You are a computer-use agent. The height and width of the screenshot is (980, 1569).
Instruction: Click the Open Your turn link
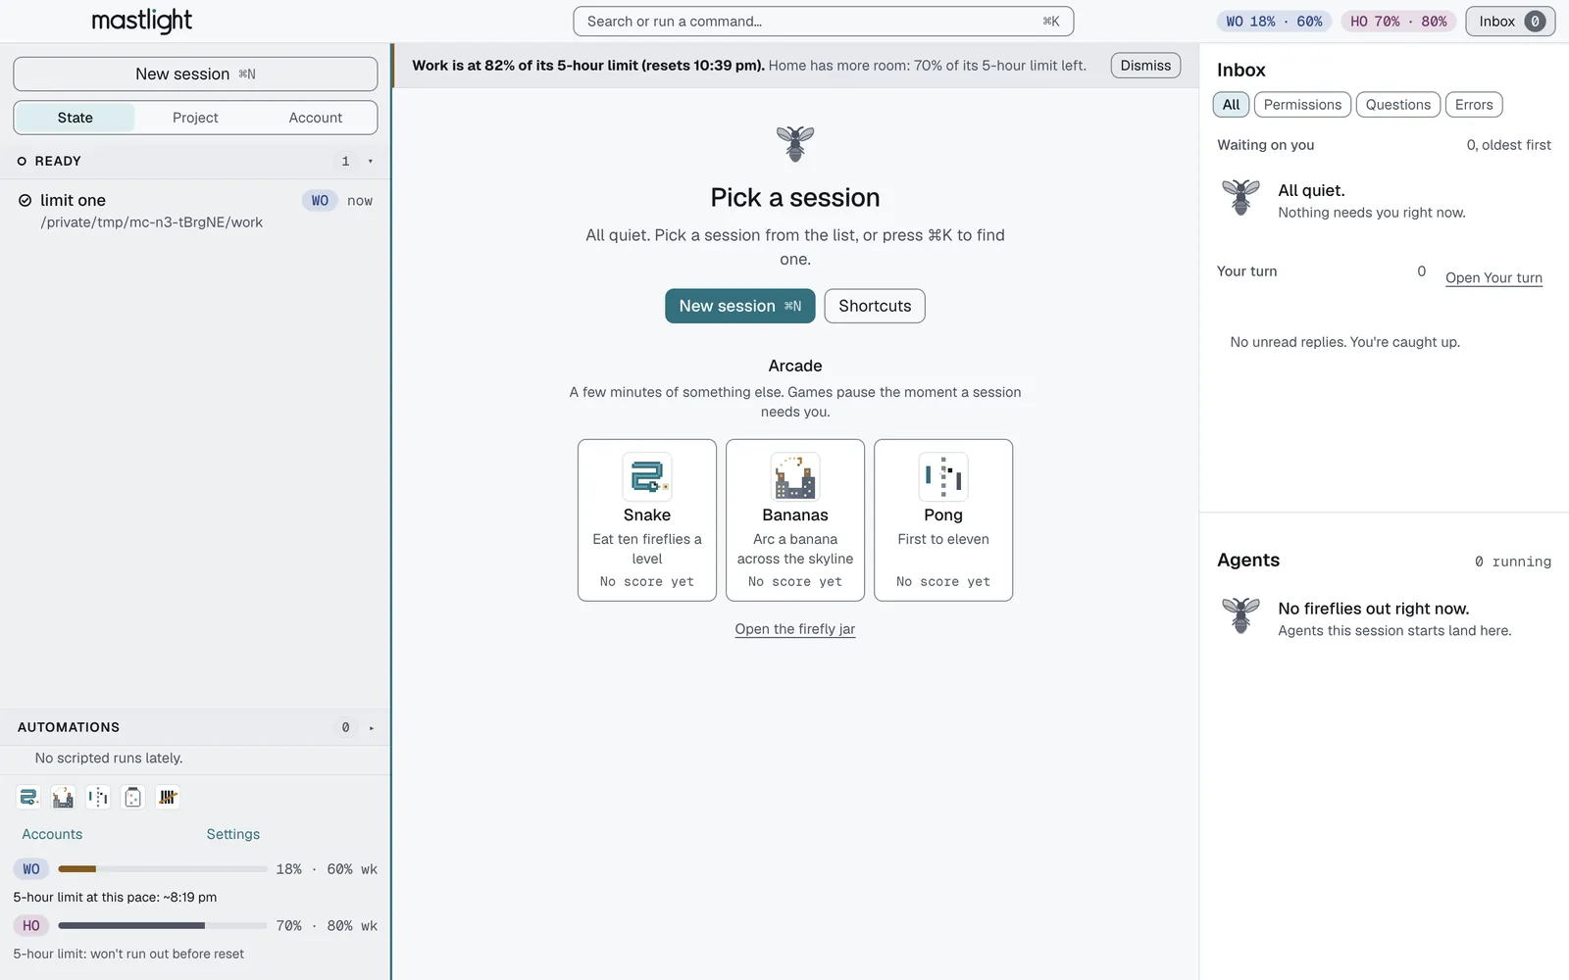pos(1493,278)
